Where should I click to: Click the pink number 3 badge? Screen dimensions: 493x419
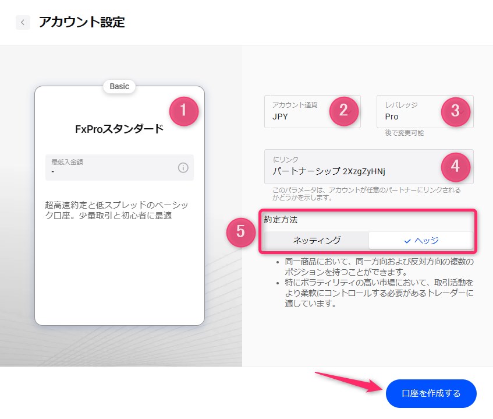pos(455,111)
